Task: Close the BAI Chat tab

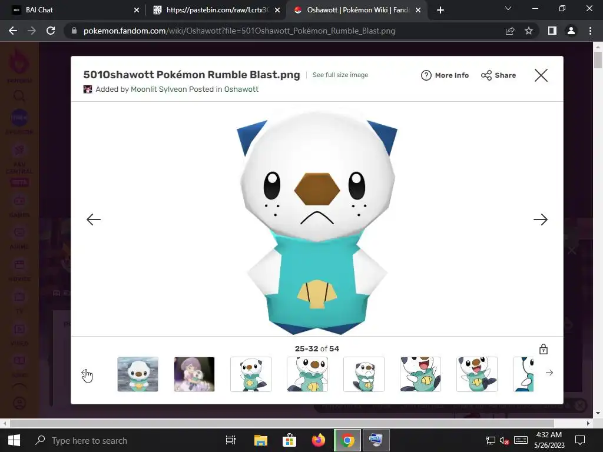Action: click(137, 10)
